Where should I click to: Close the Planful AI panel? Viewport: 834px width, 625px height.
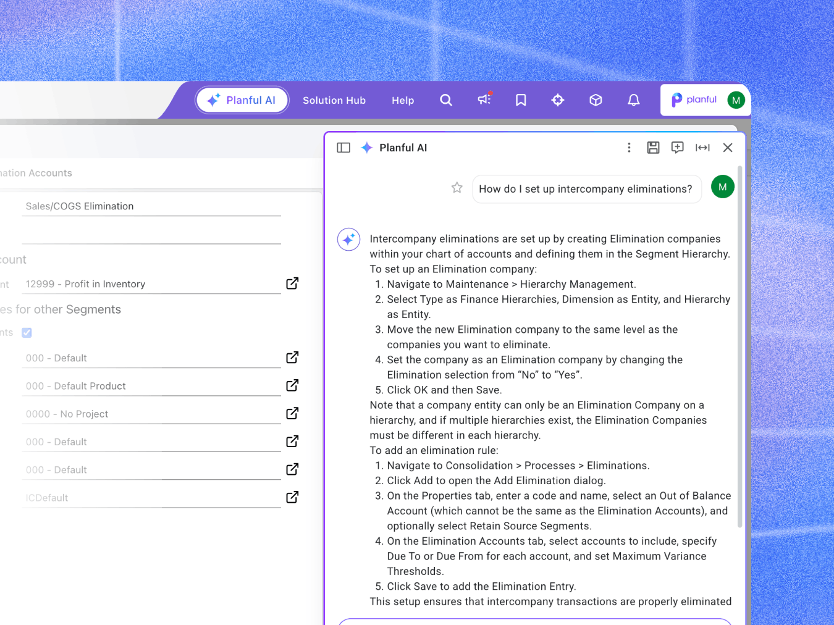click(x=728, y=148)
